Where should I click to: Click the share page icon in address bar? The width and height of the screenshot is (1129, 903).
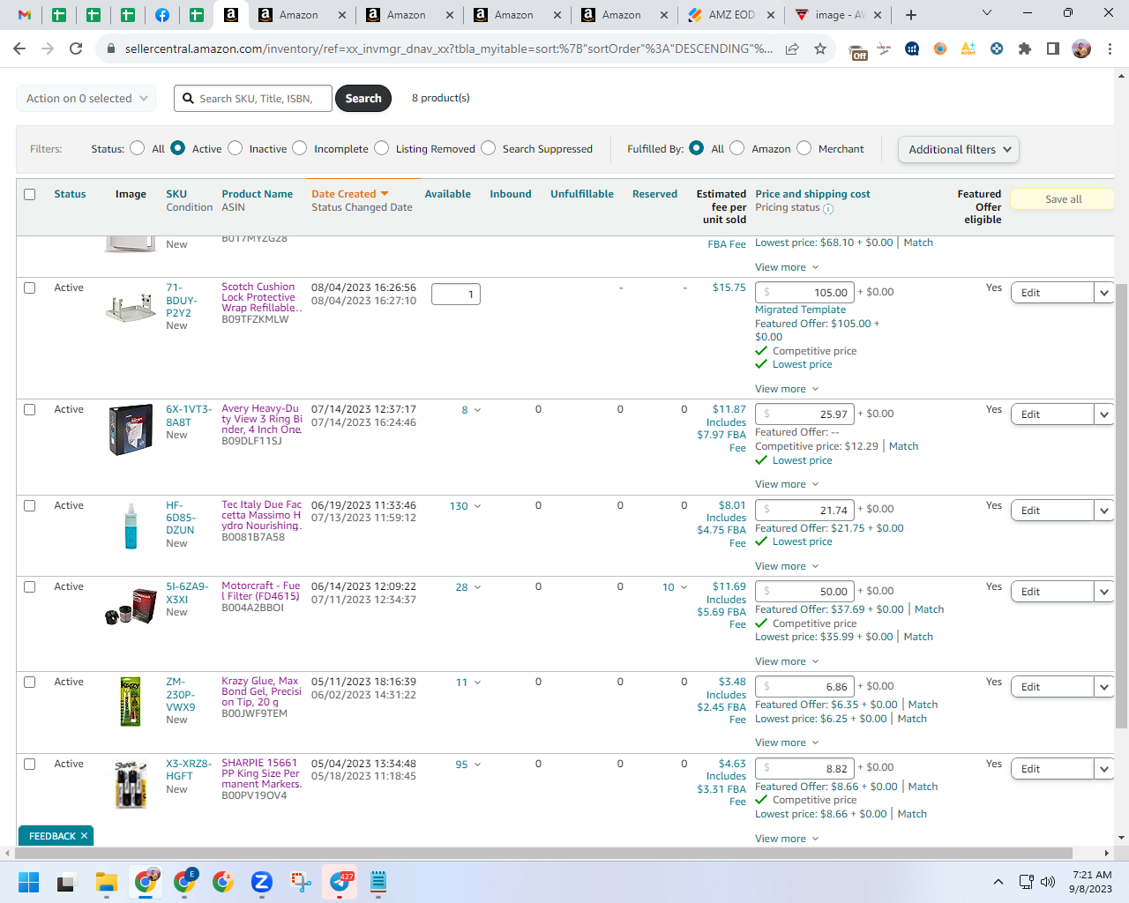click(x=792, y=49)
